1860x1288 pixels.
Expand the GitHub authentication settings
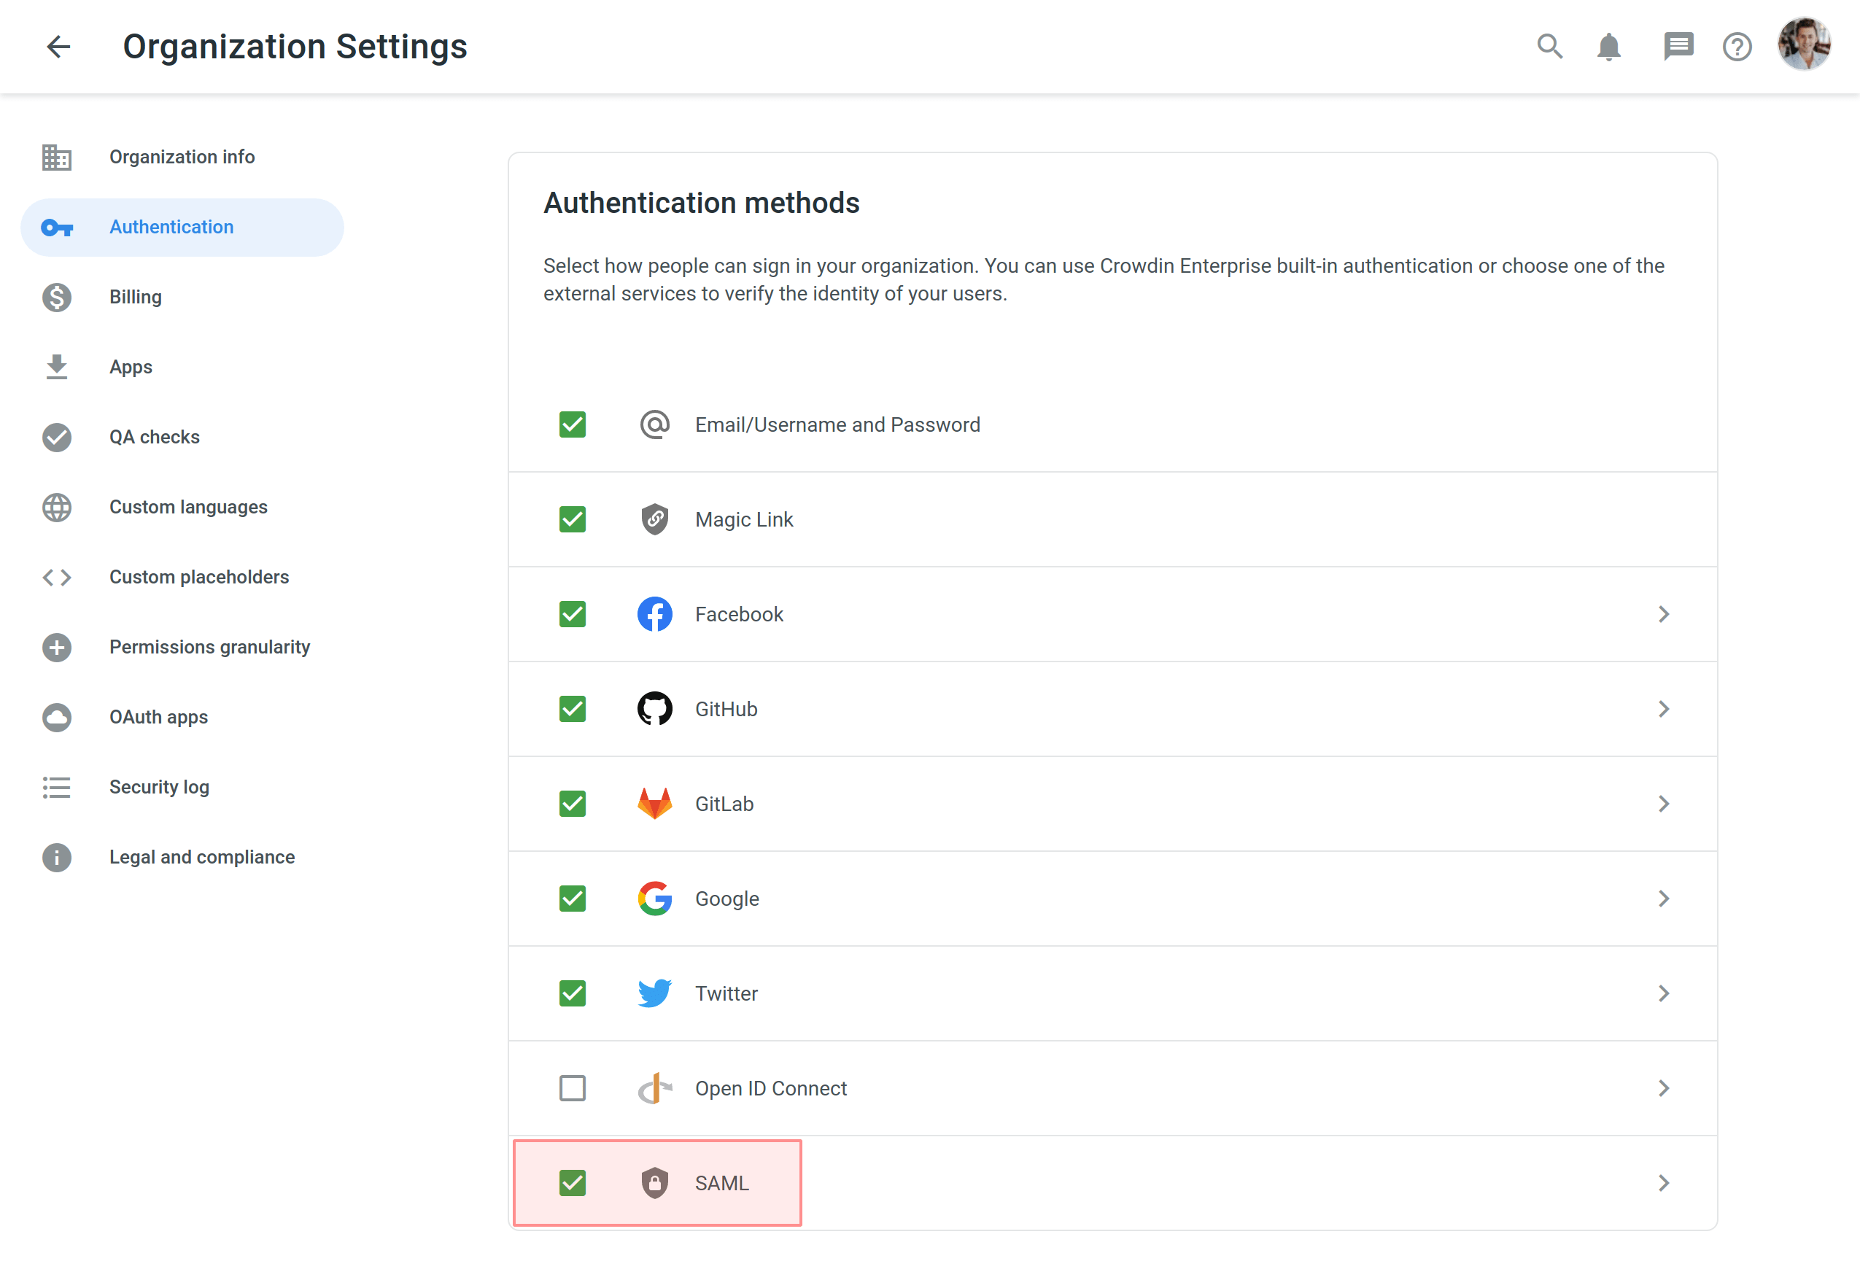coord(1665,708)
